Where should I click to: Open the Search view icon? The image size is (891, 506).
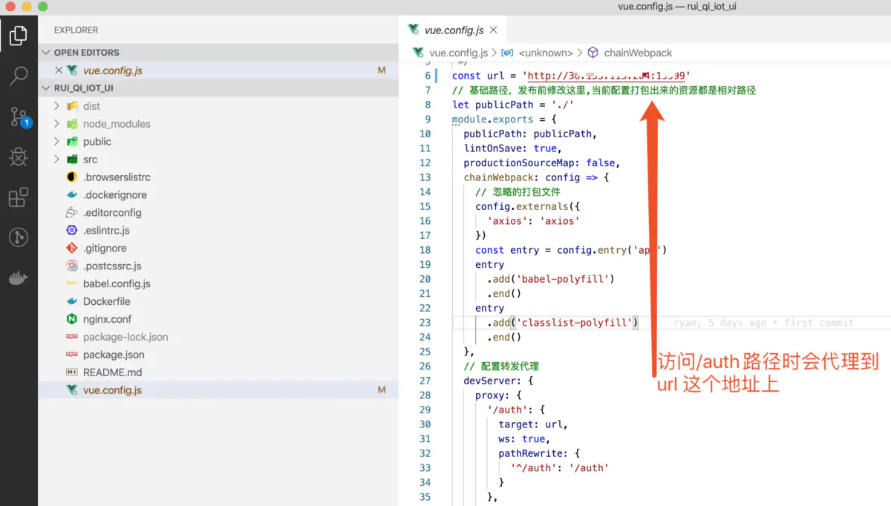[x=19, y=75]
